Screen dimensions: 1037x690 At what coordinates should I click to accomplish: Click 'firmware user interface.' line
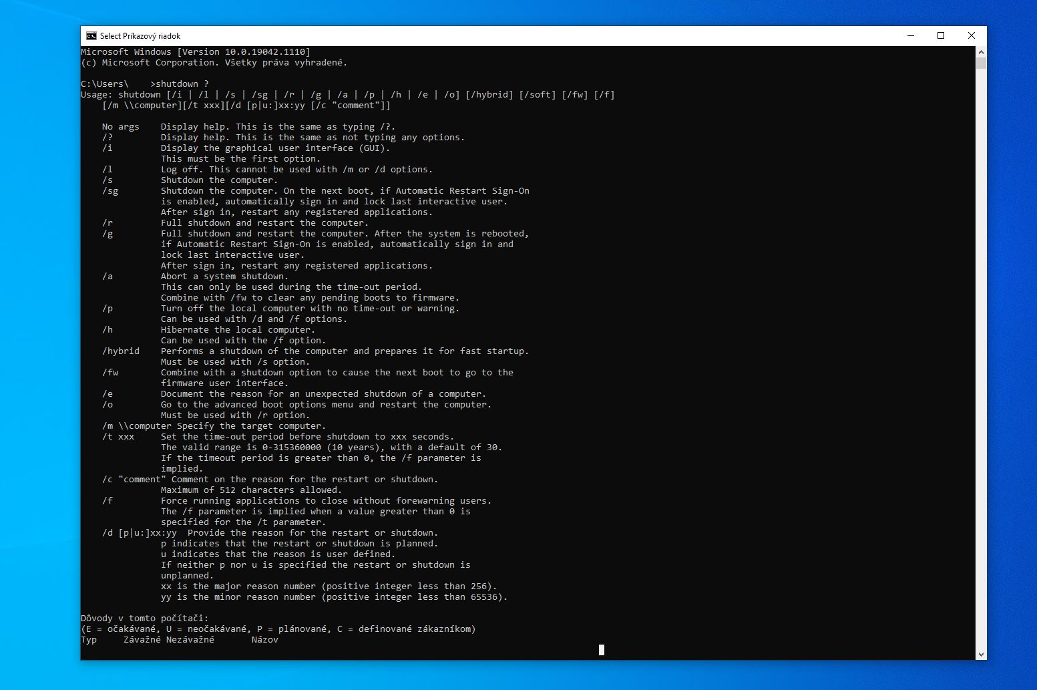point(225,383)
